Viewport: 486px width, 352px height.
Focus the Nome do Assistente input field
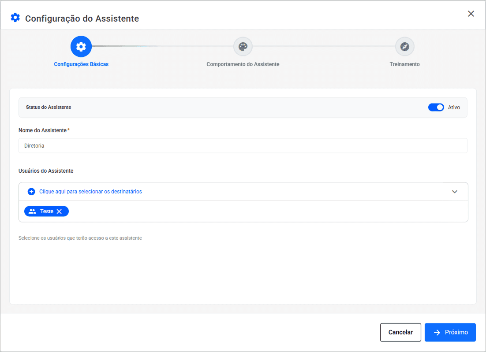[x=243, y=146]
